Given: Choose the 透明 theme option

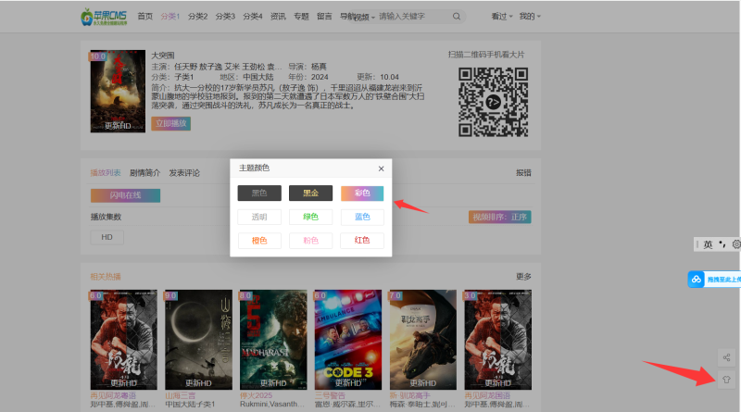Looking at the screenshot, I should coord(259,217).
